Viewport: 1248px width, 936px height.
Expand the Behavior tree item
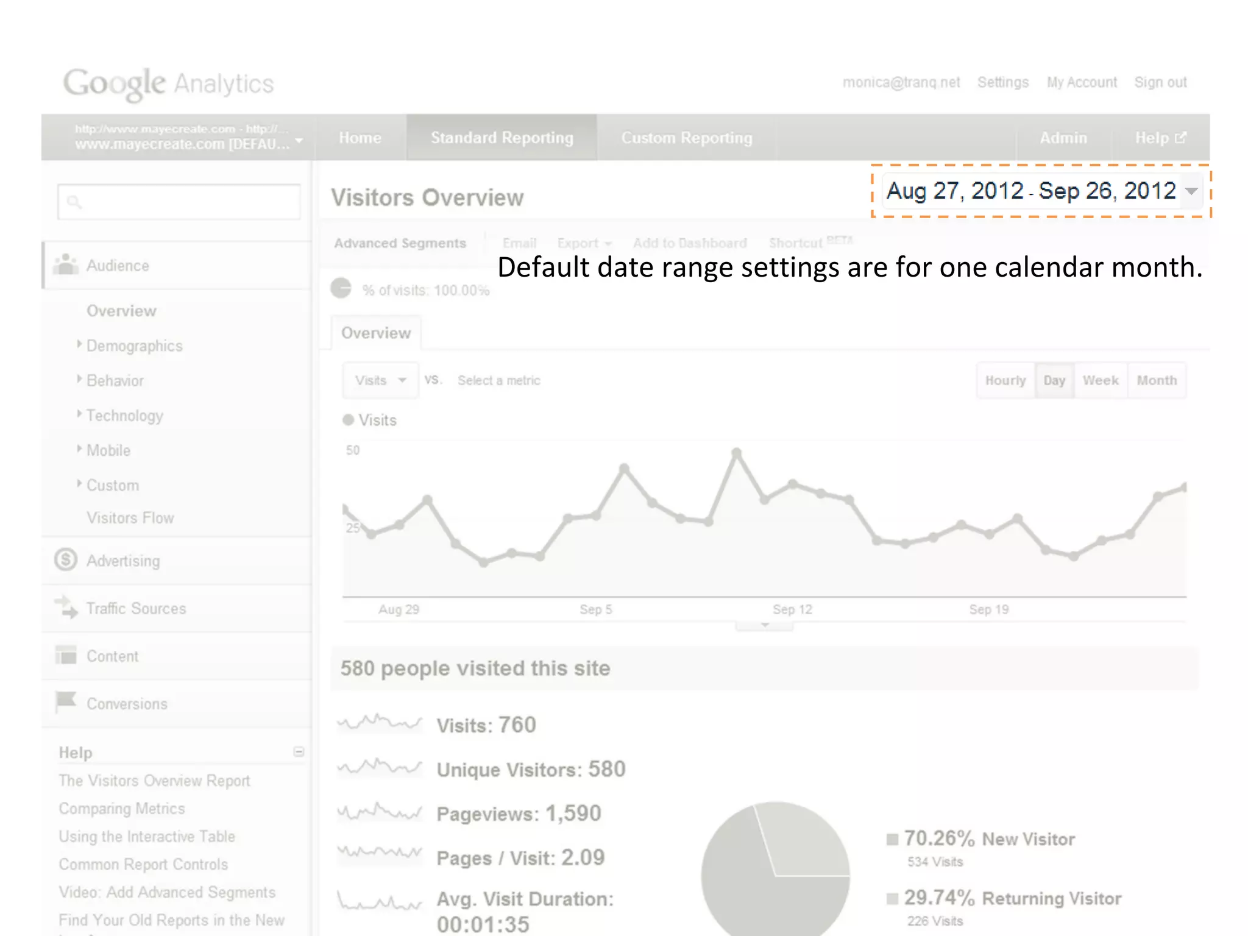[x=79, y=379]
